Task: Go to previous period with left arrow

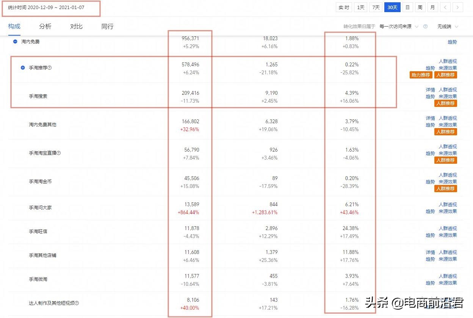Action: point(446,8)
